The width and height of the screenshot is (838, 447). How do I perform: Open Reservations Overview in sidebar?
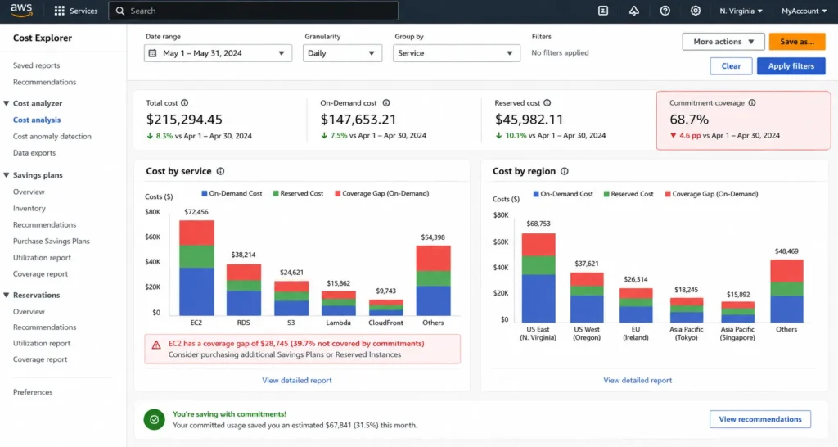[x=29, y=312]
